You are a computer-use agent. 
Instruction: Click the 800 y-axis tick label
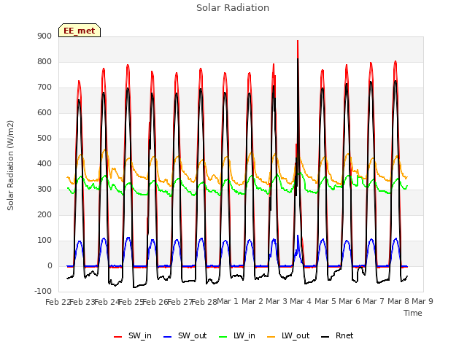tap(45, 62)
